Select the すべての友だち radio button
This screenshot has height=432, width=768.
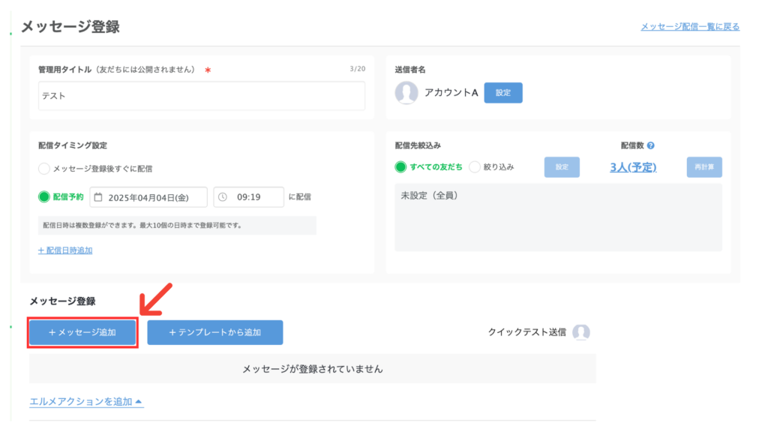coord(400,167)
